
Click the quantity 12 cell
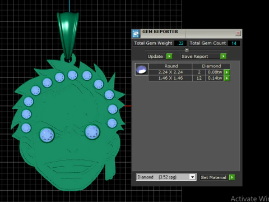(x=199, y=78)
